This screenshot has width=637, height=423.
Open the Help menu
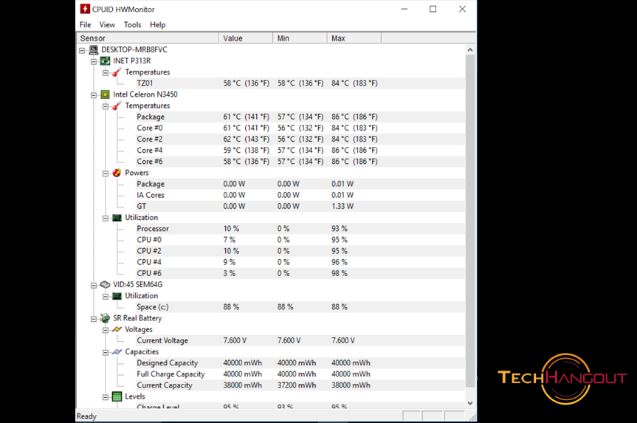coord(158,25)
